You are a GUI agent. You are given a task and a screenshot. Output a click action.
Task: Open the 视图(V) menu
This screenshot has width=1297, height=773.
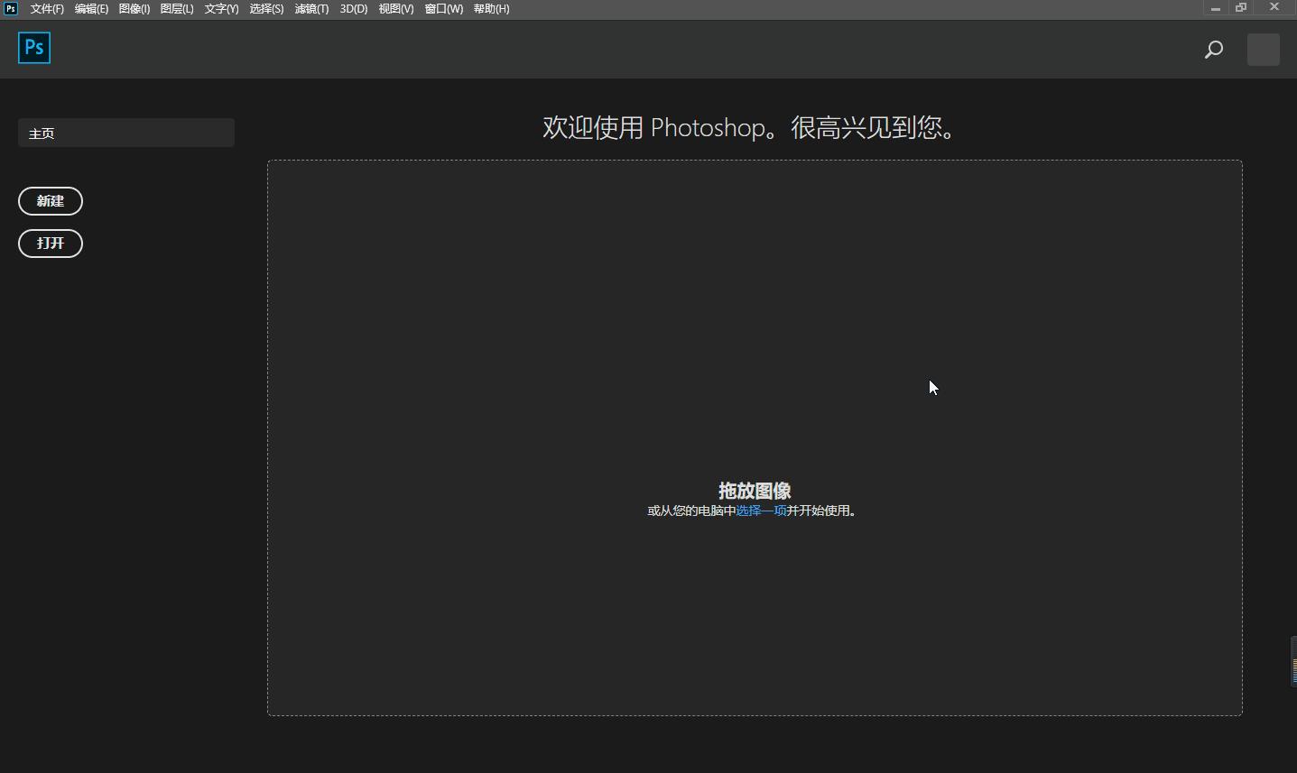pyautogui.click(x=396, y=9)
